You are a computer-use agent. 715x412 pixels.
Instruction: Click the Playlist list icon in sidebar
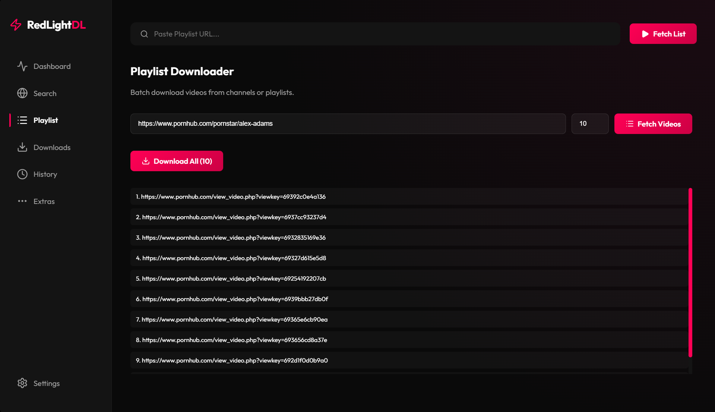(22, 120)
